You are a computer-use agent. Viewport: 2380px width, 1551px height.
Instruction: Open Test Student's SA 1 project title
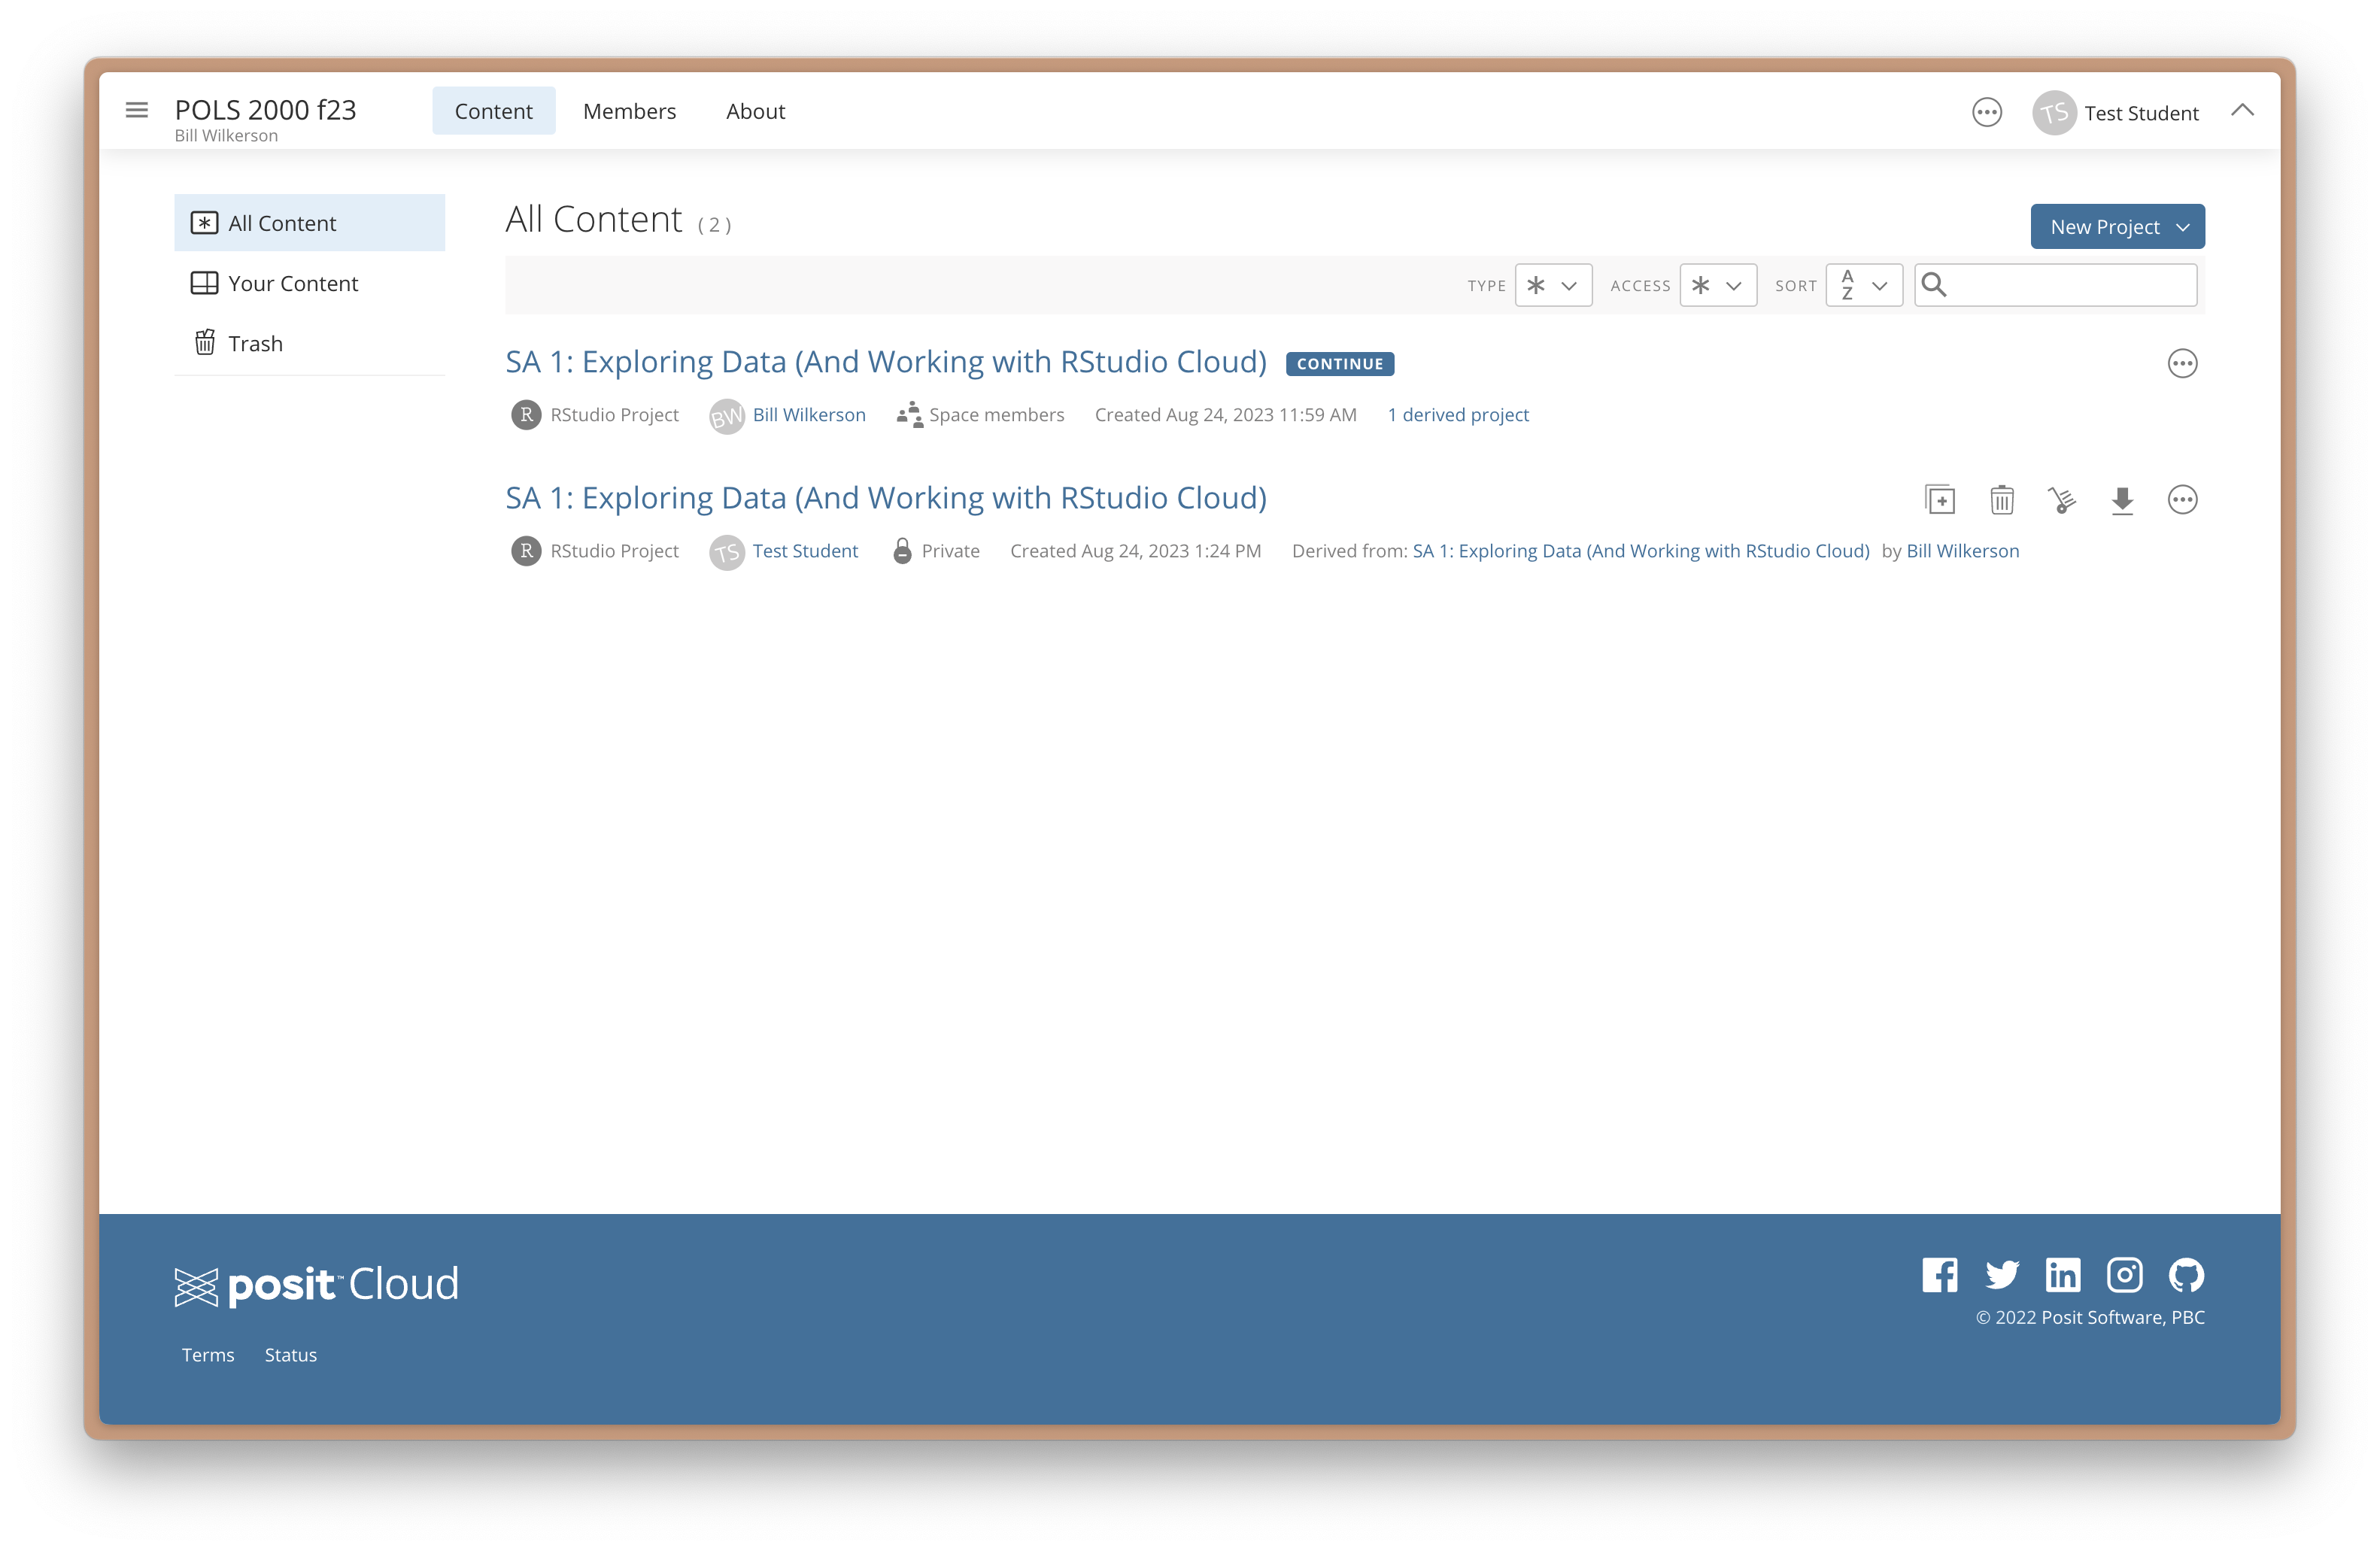[885, 497]
